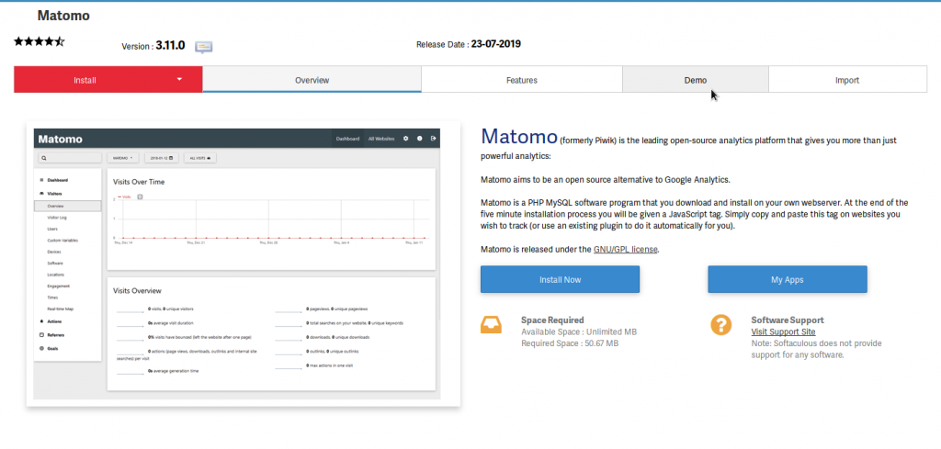Click the Space Required heading text

click(x=552, y=320)
